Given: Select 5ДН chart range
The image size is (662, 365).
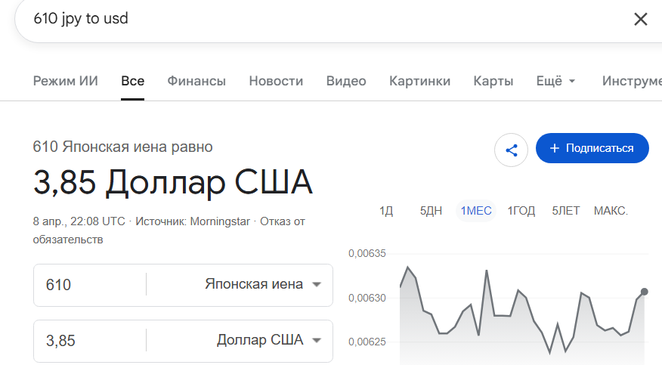Looking at the screenshot, I should click(x=431, y=211).
